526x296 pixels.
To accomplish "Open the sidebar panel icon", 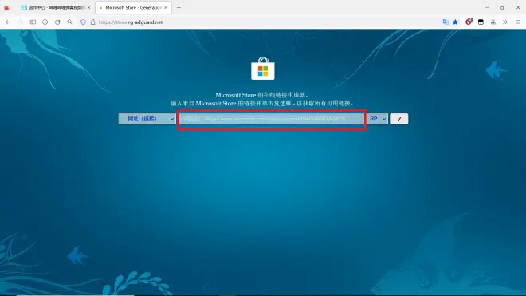I will coord(33,22).
